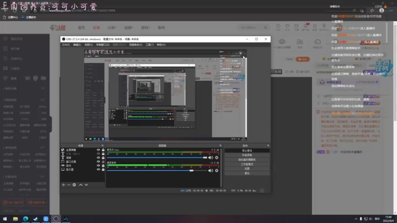Click the Douyu search magnifier icon
This screenshot has width=397, height=223.
265,28
